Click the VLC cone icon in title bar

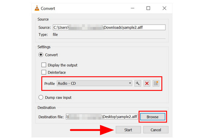point(37,8)
